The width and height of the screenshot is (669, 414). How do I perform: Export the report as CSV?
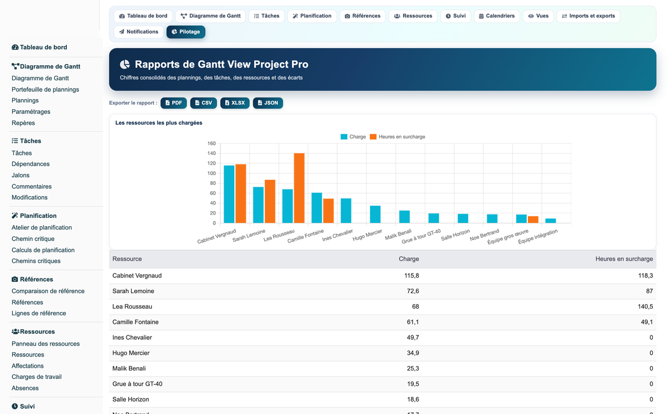coord(203,103)
